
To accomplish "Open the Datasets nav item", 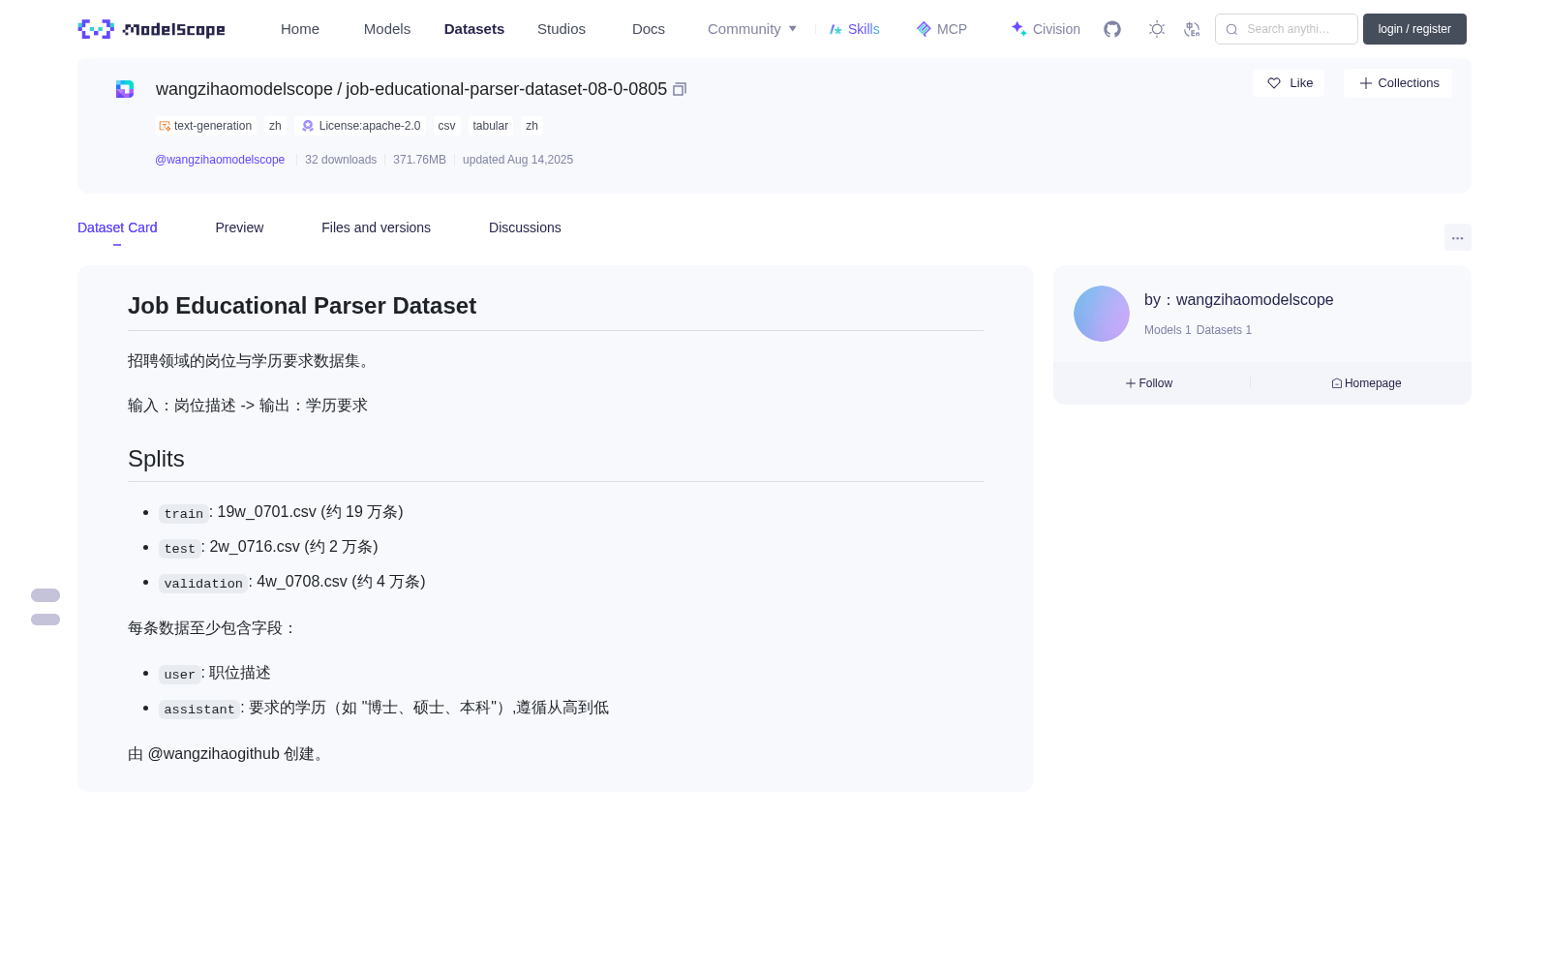I will tap(474, 29).
